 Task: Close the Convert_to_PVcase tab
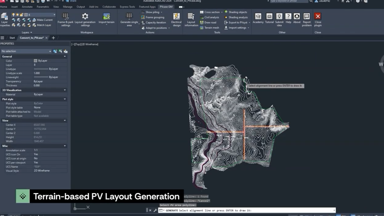tap(46, 38)
